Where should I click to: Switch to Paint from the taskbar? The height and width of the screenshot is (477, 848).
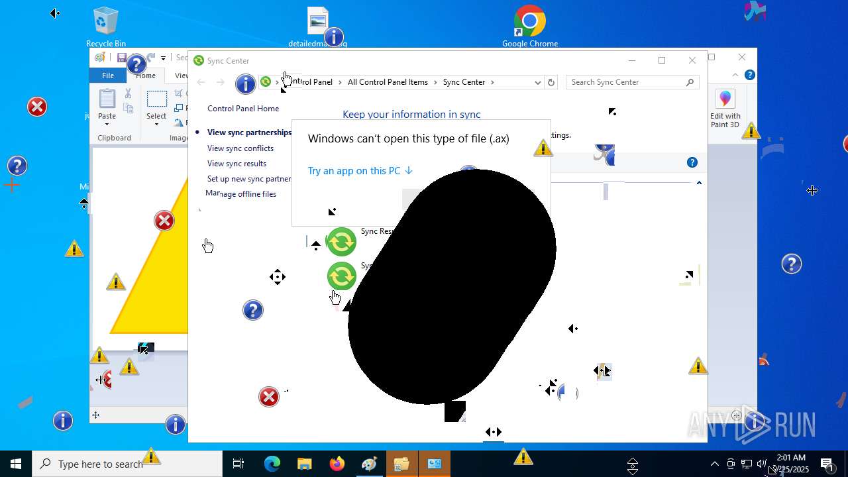[369, 464]
